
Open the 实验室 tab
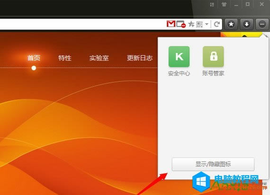99,58
